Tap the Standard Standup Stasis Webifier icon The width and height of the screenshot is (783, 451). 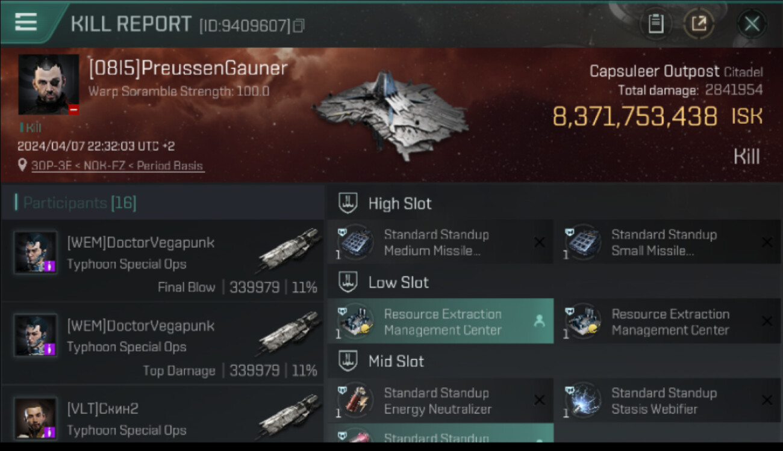582,400
